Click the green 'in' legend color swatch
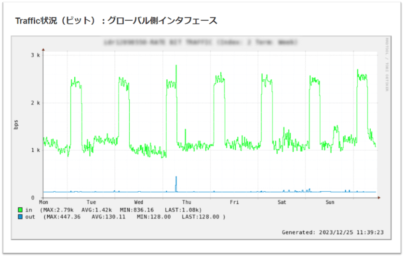This screenshot has height=257, width=404. point(20,210)
